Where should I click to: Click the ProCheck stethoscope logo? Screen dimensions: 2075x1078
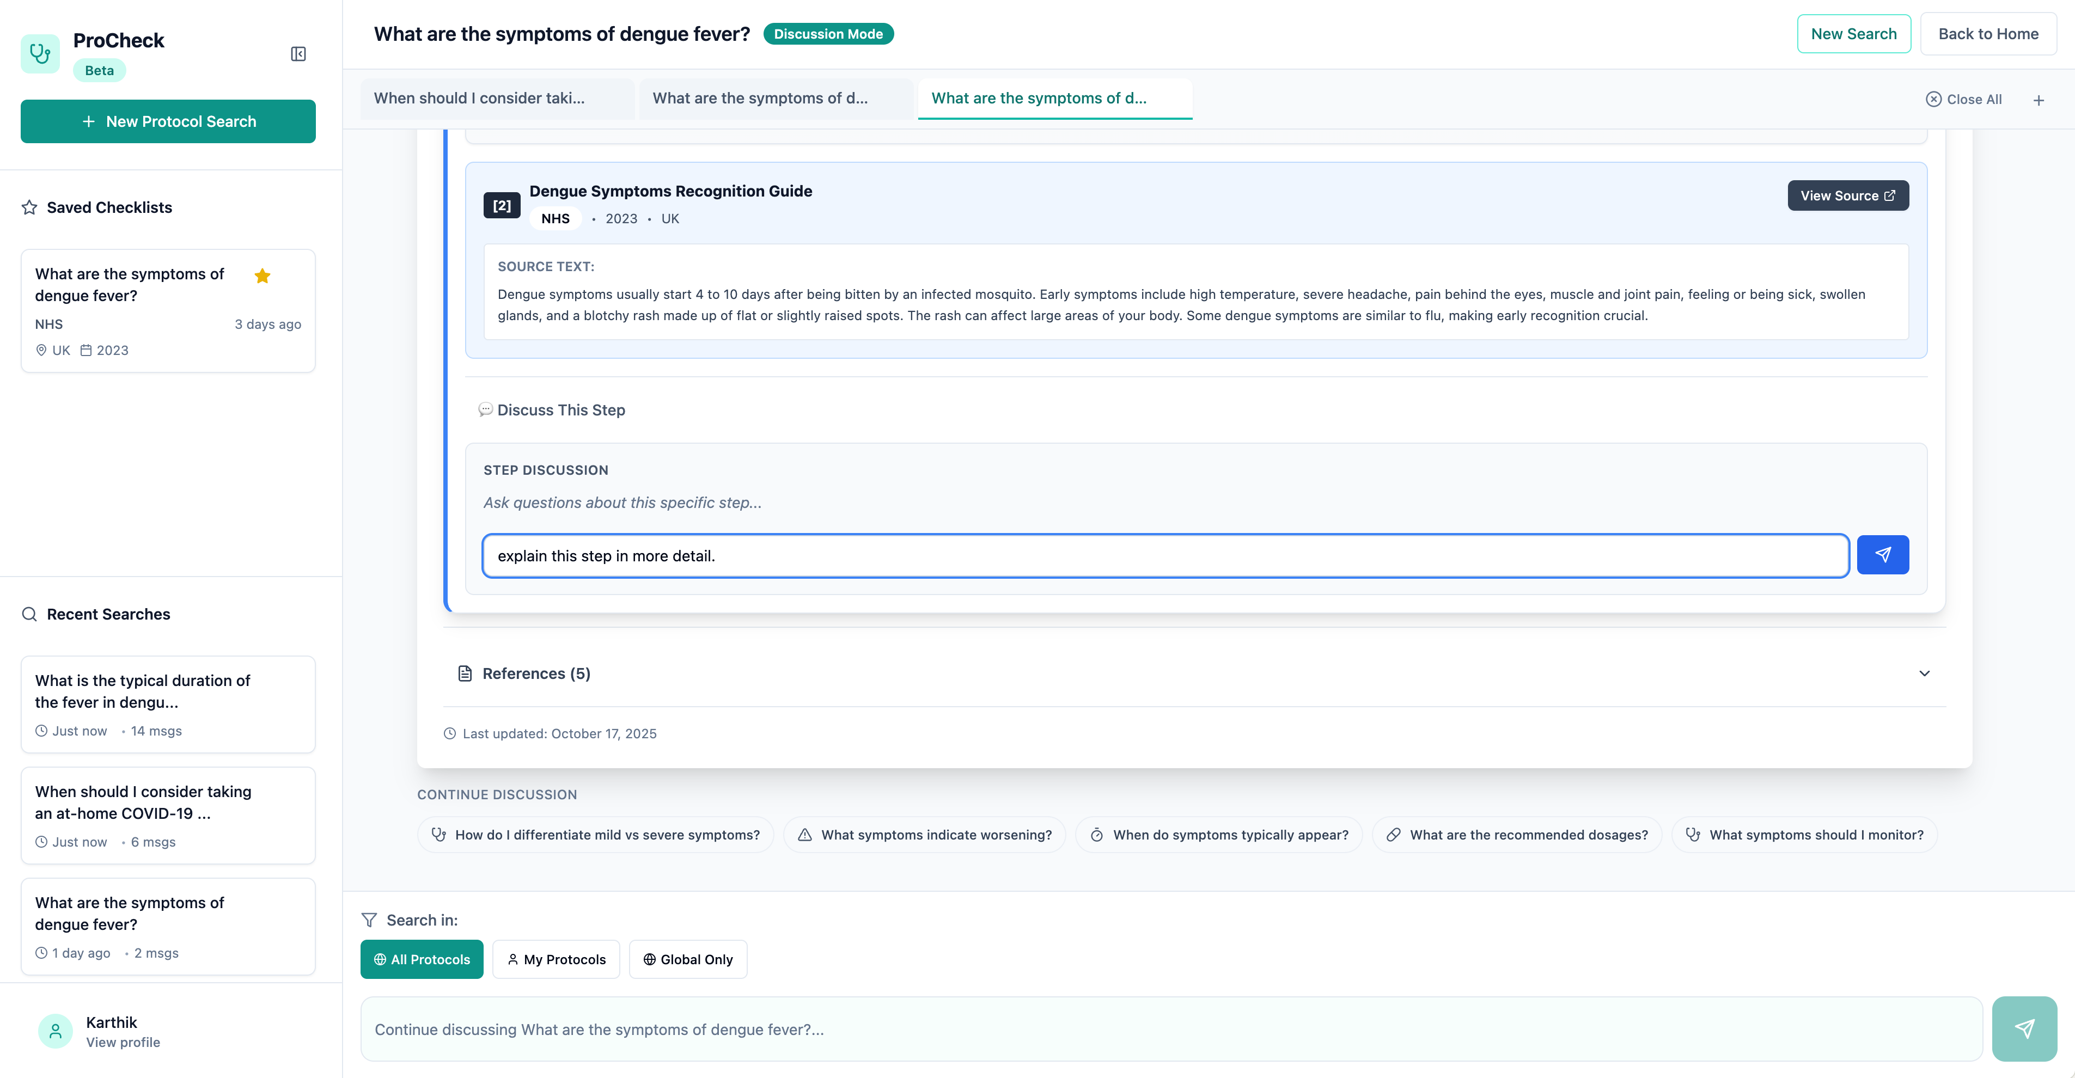(x=39, y=54)
